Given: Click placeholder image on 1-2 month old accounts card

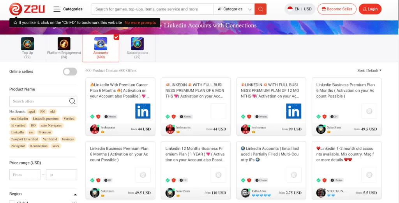Looking at the screenshot, I should [369, 175].
